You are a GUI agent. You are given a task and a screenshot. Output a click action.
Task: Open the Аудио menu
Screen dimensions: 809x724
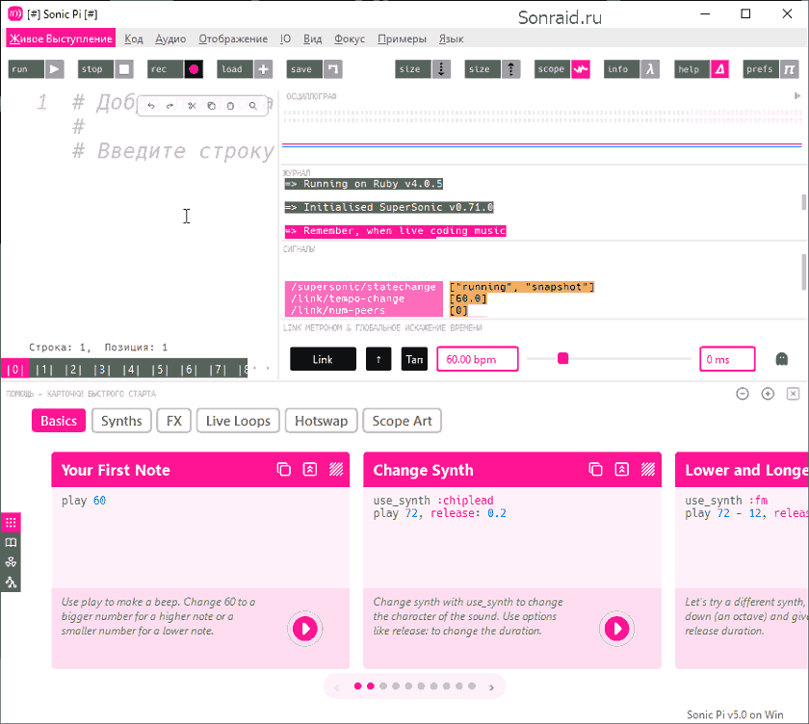point(170,39)
